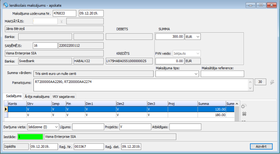280x154 pixels.
Task: Click the grid scrollbar up arrow
Action: coord(237,104)
